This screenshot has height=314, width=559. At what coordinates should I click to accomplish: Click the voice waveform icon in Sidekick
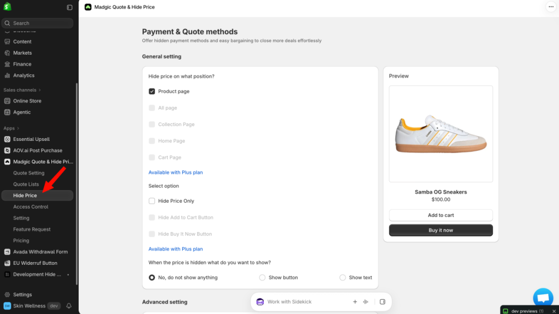point(366,302)
